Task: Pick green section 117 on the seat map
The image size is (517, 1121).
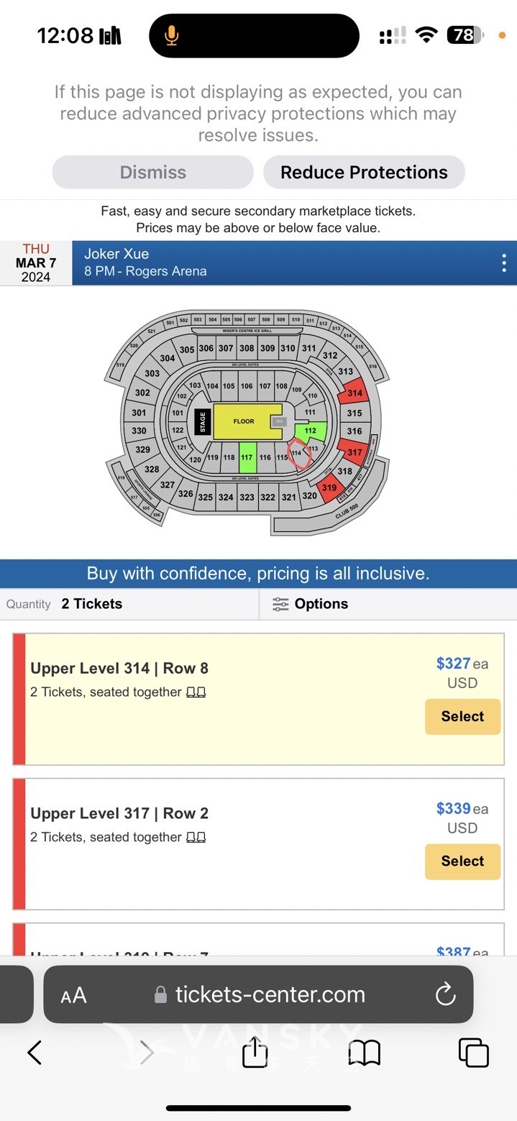Action: 247,457
